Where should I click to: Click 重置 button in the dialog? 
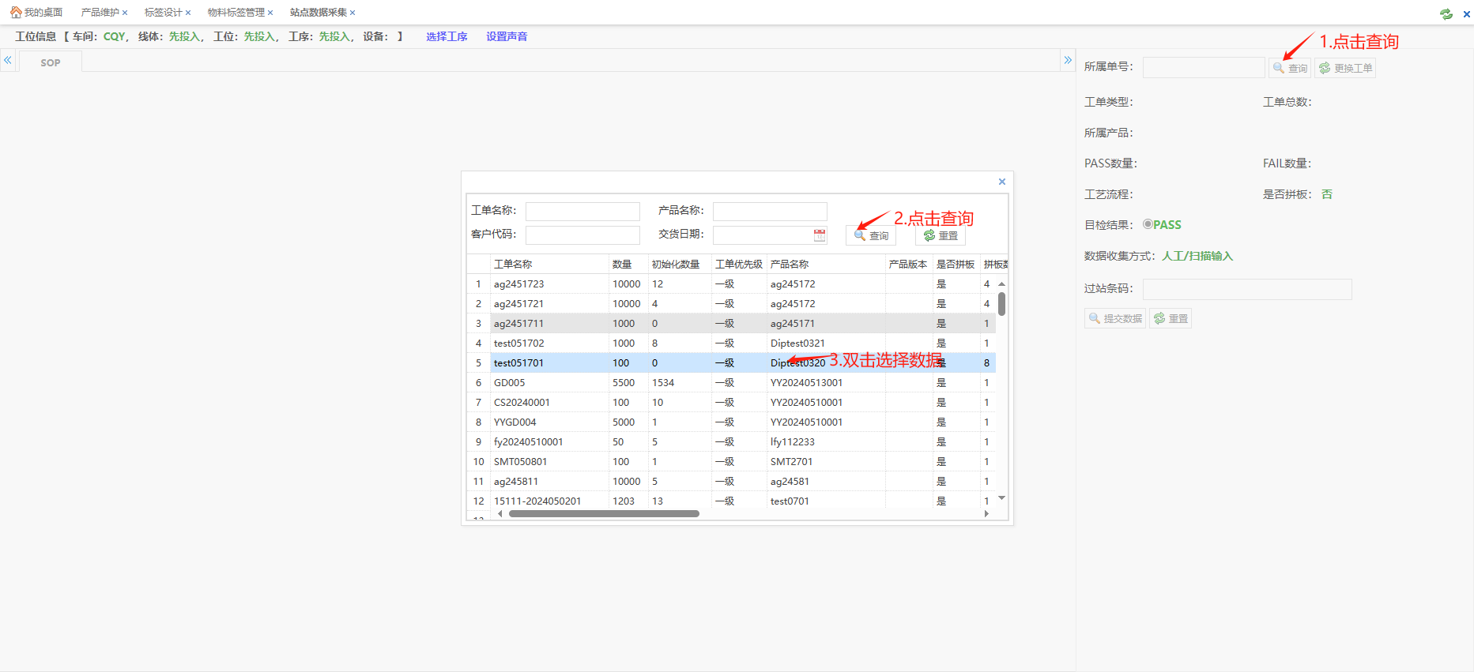coord(941,235)
